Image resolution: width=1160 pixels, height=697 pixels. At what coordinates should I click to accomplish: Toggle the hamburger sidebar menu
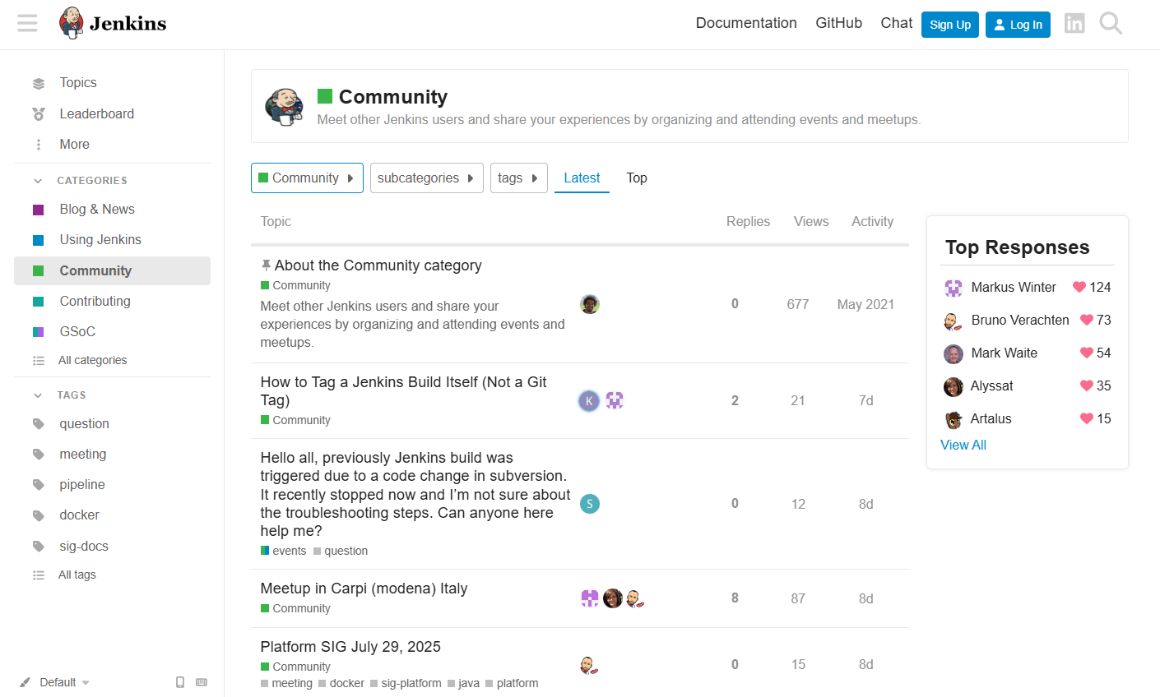pyautogui.click(x=27, y=23)
